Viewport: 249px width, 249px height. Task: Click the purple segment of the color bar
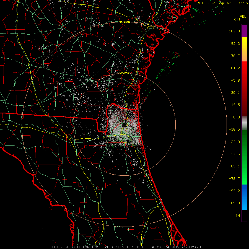click(x=244, y=31)
